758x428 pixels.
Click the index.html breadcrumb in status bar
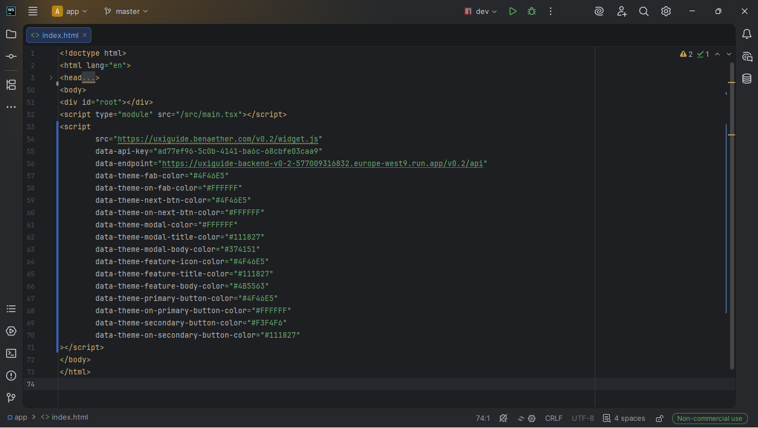(x=65, y=417)
